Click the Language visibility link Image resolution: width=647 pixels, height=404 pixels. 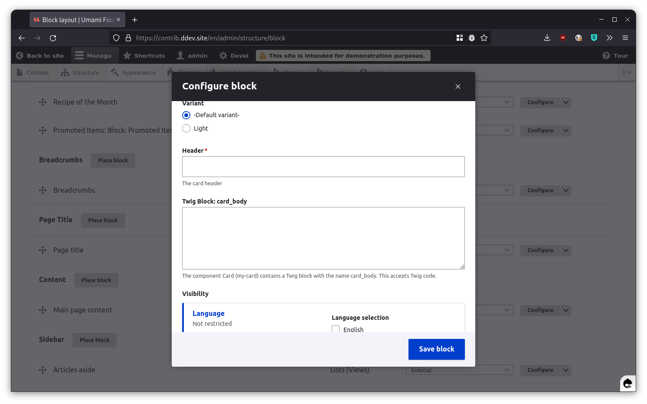pos(209,313)
